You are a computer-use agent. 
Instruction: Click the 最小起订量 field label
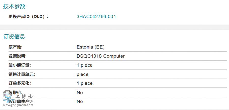click(20, 65)
